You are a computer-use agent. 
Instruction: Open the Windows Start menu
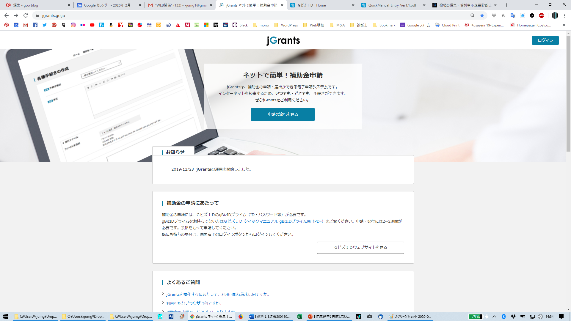click(x=5, y=317)
